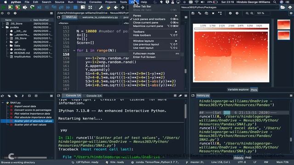The height and width of the screenshot is (165, 294).
Task: Click the console interrupt kernel stop icon
Action: (x=175, y=96)
